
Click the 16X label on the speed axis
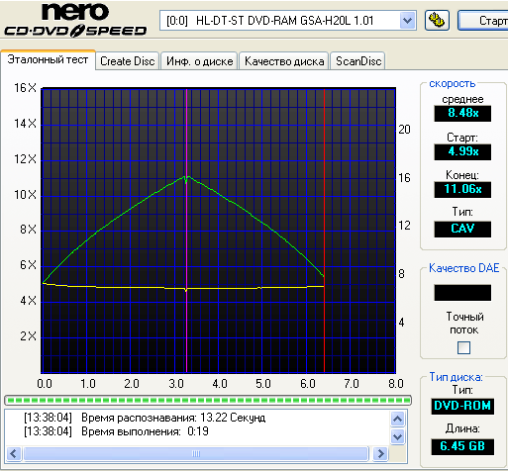click(x=25, y=88)
